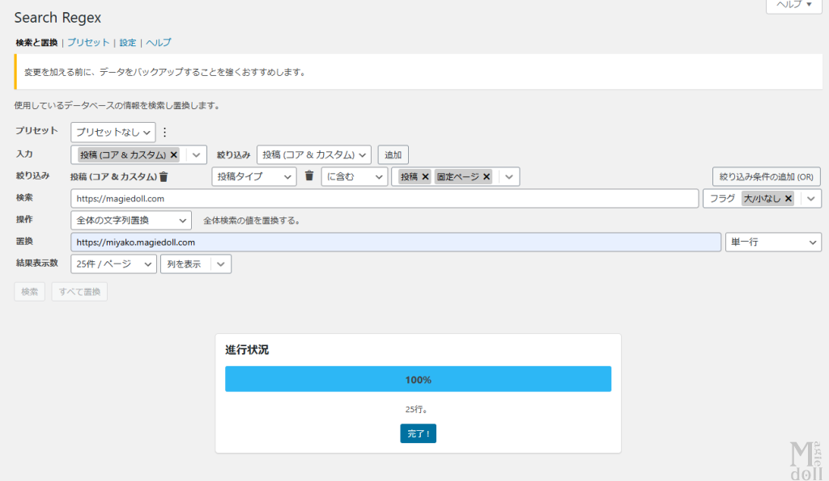The width and height of the screenshot is (829, 481).
Task: Open the 単一行 replacement mode dropdown
Action: pyautogui.click(x=773, y=242)
